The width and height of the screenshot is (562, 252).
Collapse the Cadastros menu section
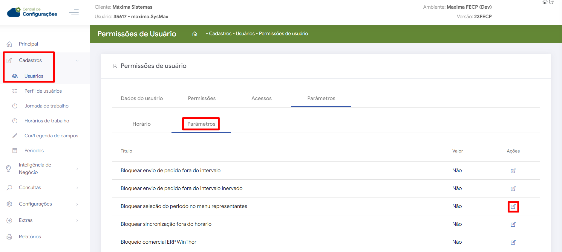point(77,61)
